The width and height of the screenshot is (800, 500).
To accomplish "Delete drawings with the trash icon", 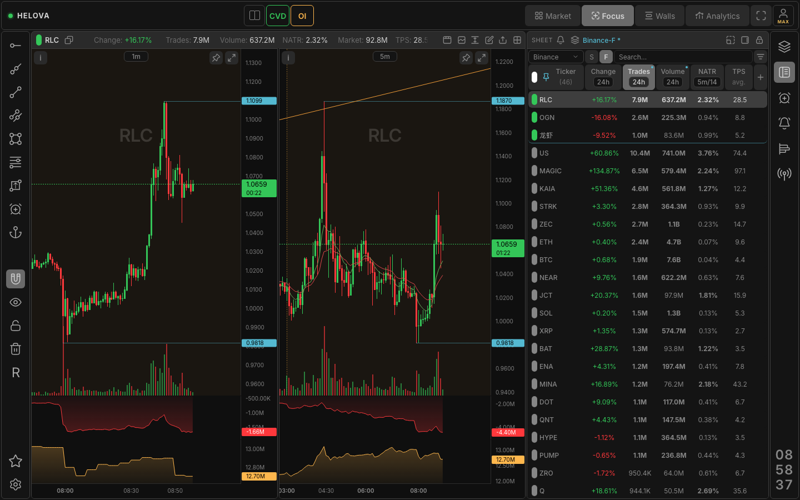I will [16, 349].
